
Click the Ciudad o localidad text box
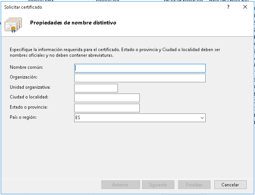(x=107, y=98)
